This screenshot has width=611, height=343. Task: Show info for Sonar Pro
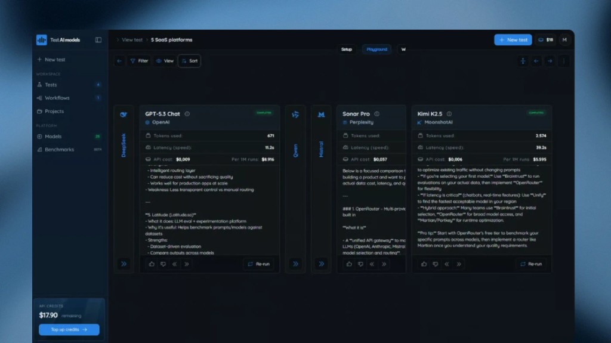click(x=377, y=114)
